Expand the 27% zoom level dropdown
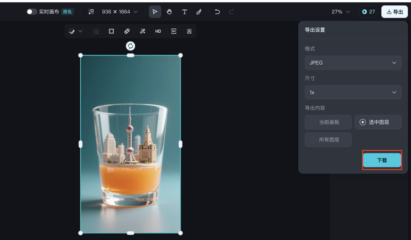The width and height of the screenshot is (411, 240). pos(341,12)
